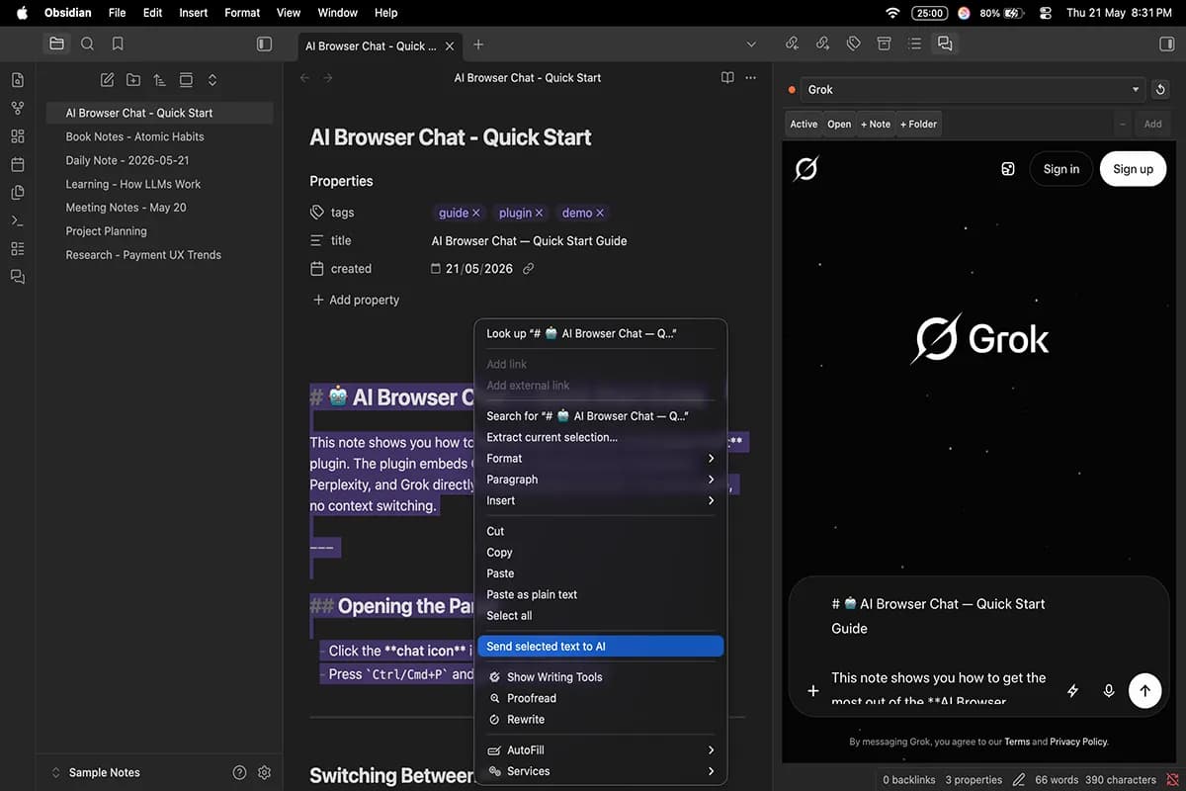Send message with Grok arrow button
Screen dimensions: 1186x791
coord(1144,691)
